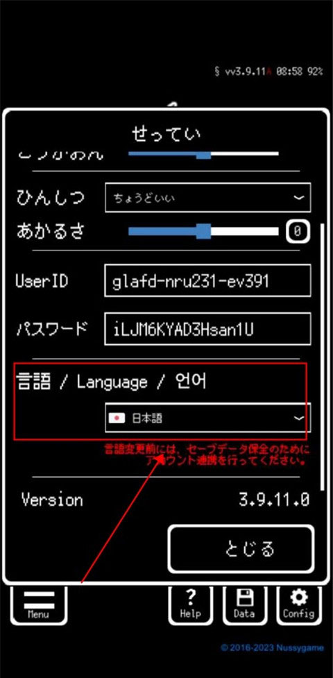Click the settings panel vertical scrollbar
The width and height of the screenshot is (333, 678).
coord(321,357)
